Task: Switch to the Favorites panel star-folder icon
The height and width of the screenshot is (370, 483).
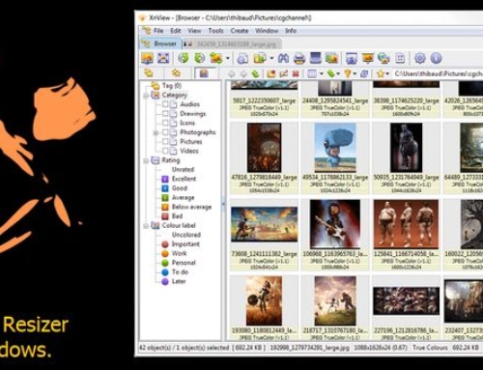Action: pos(176,73)
